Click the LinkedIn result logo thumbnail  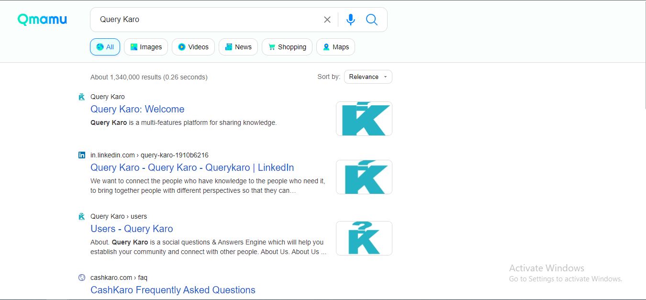pos(364,177)
